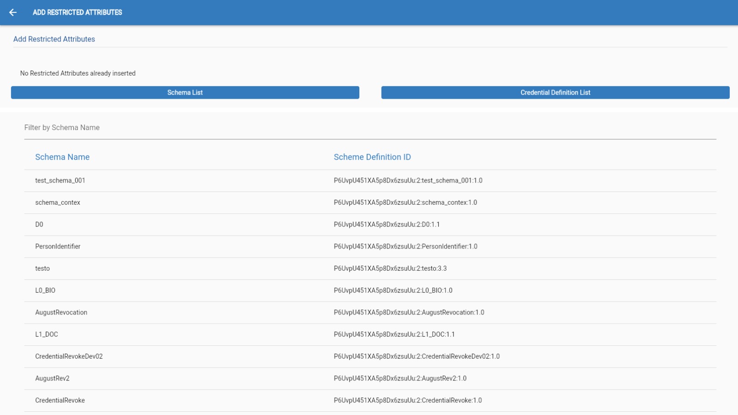This screenshot has width=738, height=415.
Task: Click the L1_DOC:1.1 definition ID
Action: [x=394, y=334]
